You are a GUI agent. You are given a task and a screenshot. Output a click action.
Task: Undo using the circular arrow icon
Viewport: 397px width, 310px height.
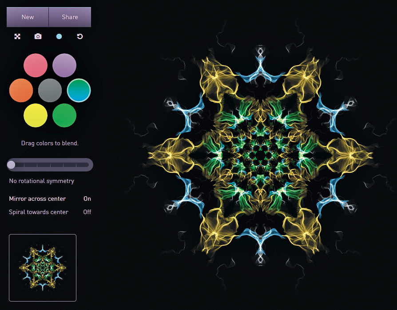pyautogui.click(x=80, y=36)
